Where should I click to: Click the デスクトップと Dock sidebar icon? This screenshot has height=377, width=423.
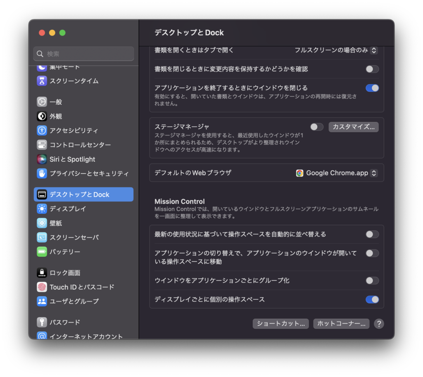pos(42,194)
